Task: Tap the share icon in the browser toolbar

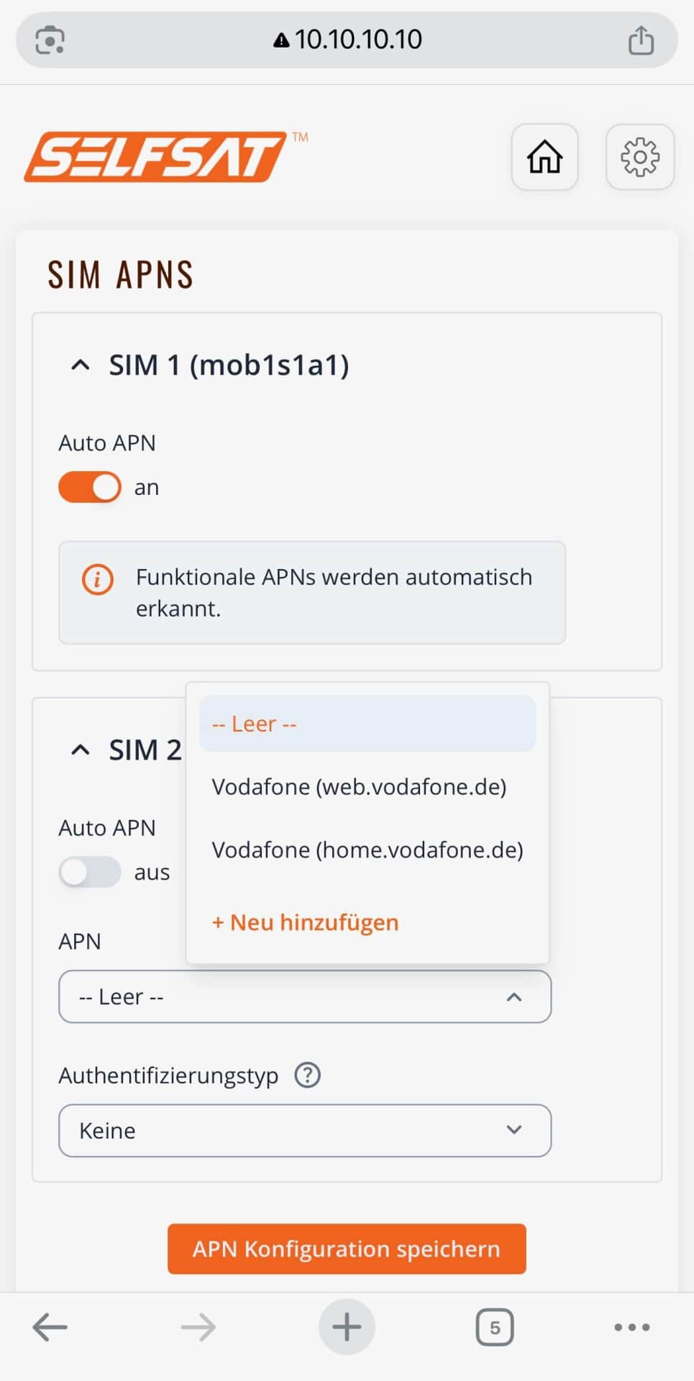Action: pyautogui.click(x=640, y=40)
